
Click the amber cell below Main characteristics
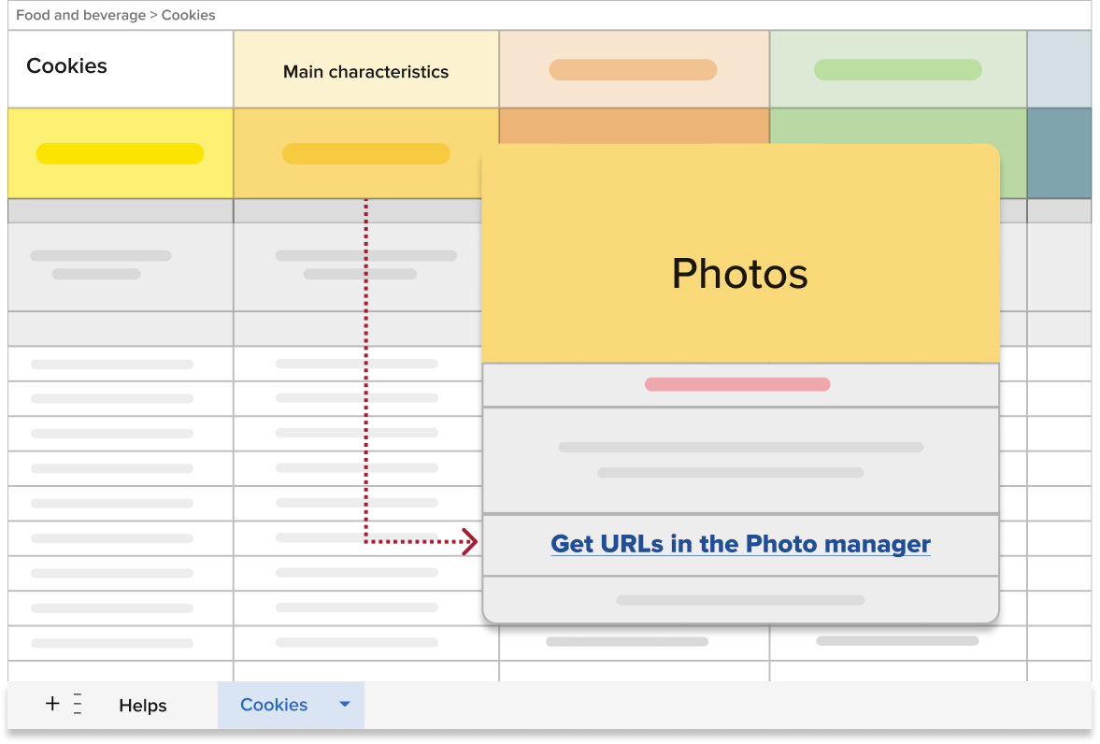tap(365, 153)
